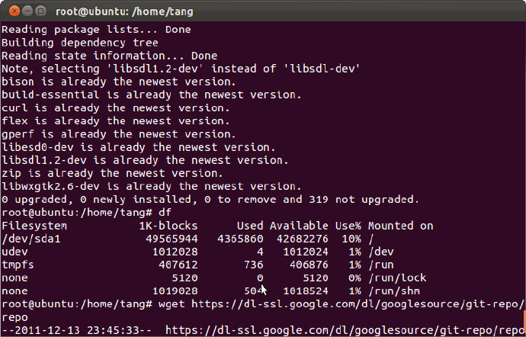Click the 'Used' column header
Screen dimensions: 526x337
(250, 226)
